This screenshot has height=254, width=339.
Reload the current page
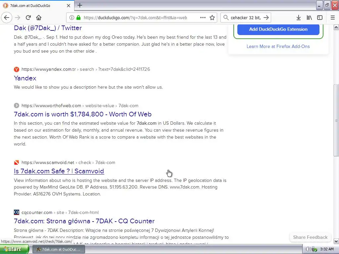point(28,18)
